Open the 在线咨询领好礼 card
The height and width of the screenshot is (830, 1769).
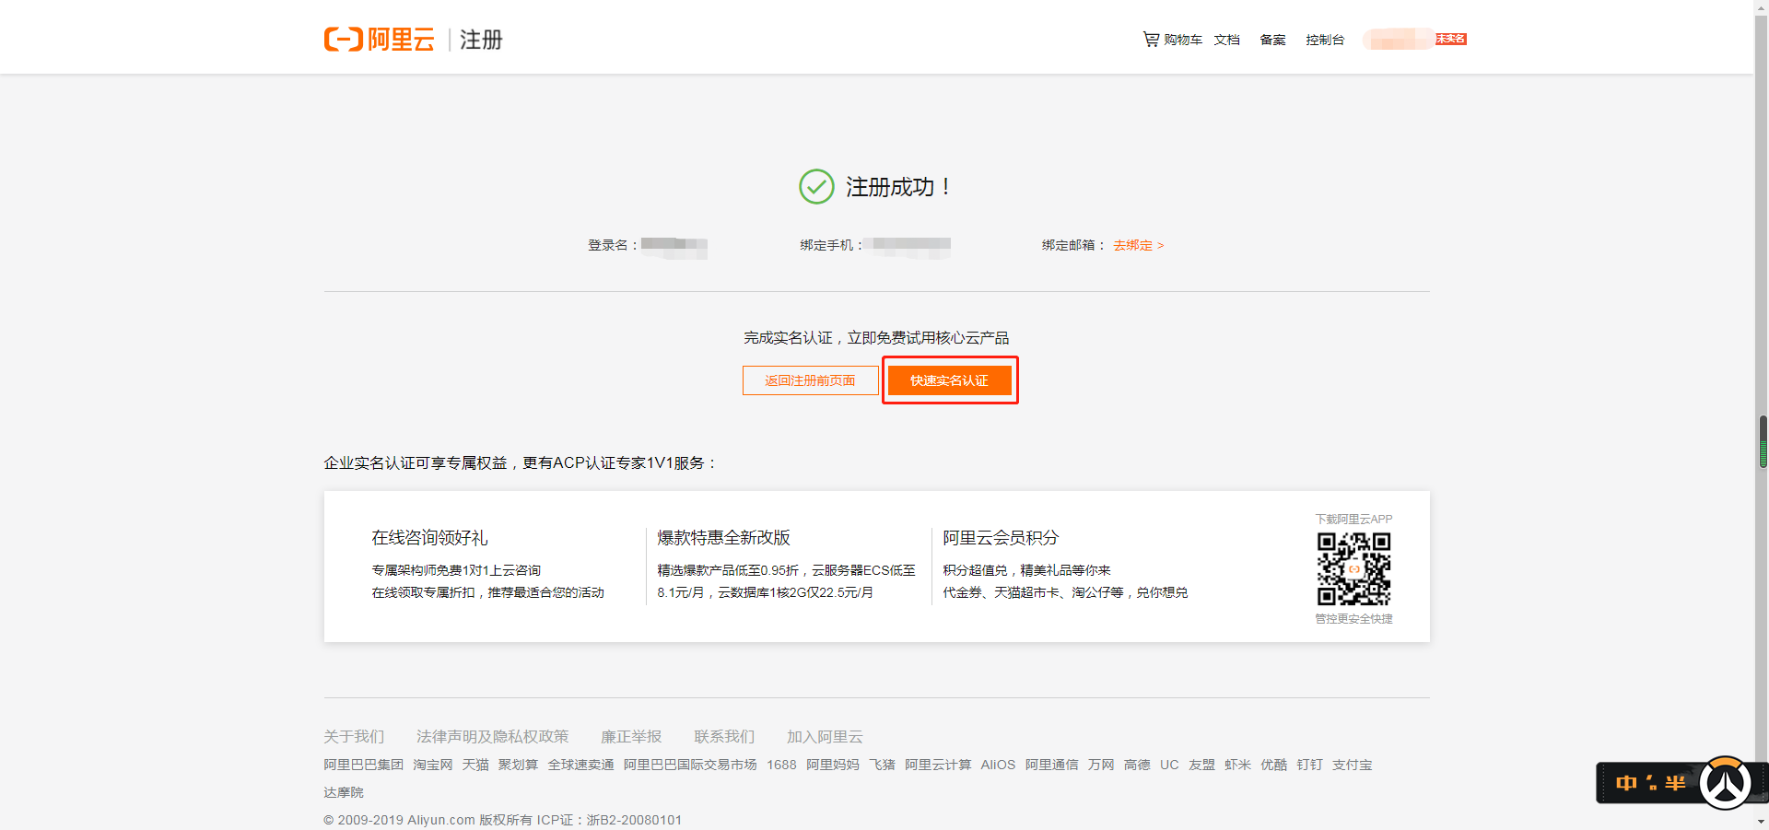pyautogui.click(x=429, y=538)
